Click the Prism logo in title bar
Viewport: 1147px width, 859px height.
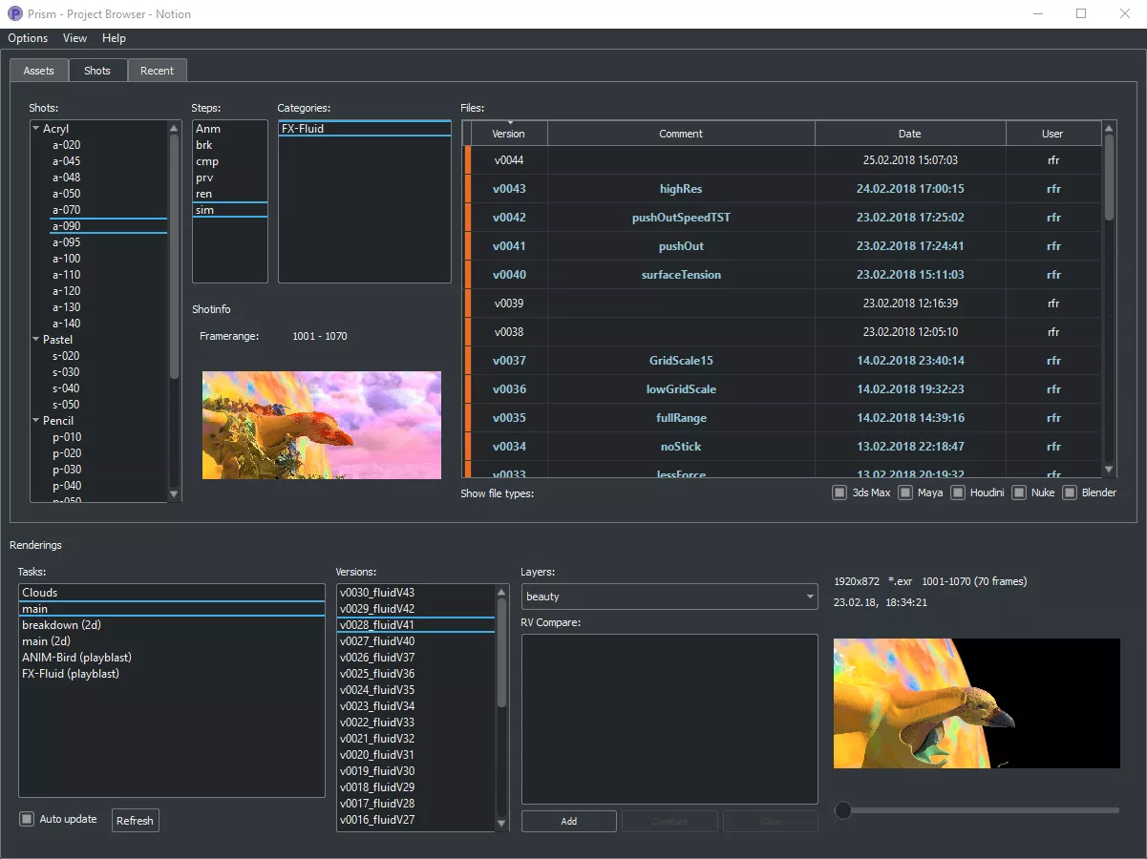15,14
